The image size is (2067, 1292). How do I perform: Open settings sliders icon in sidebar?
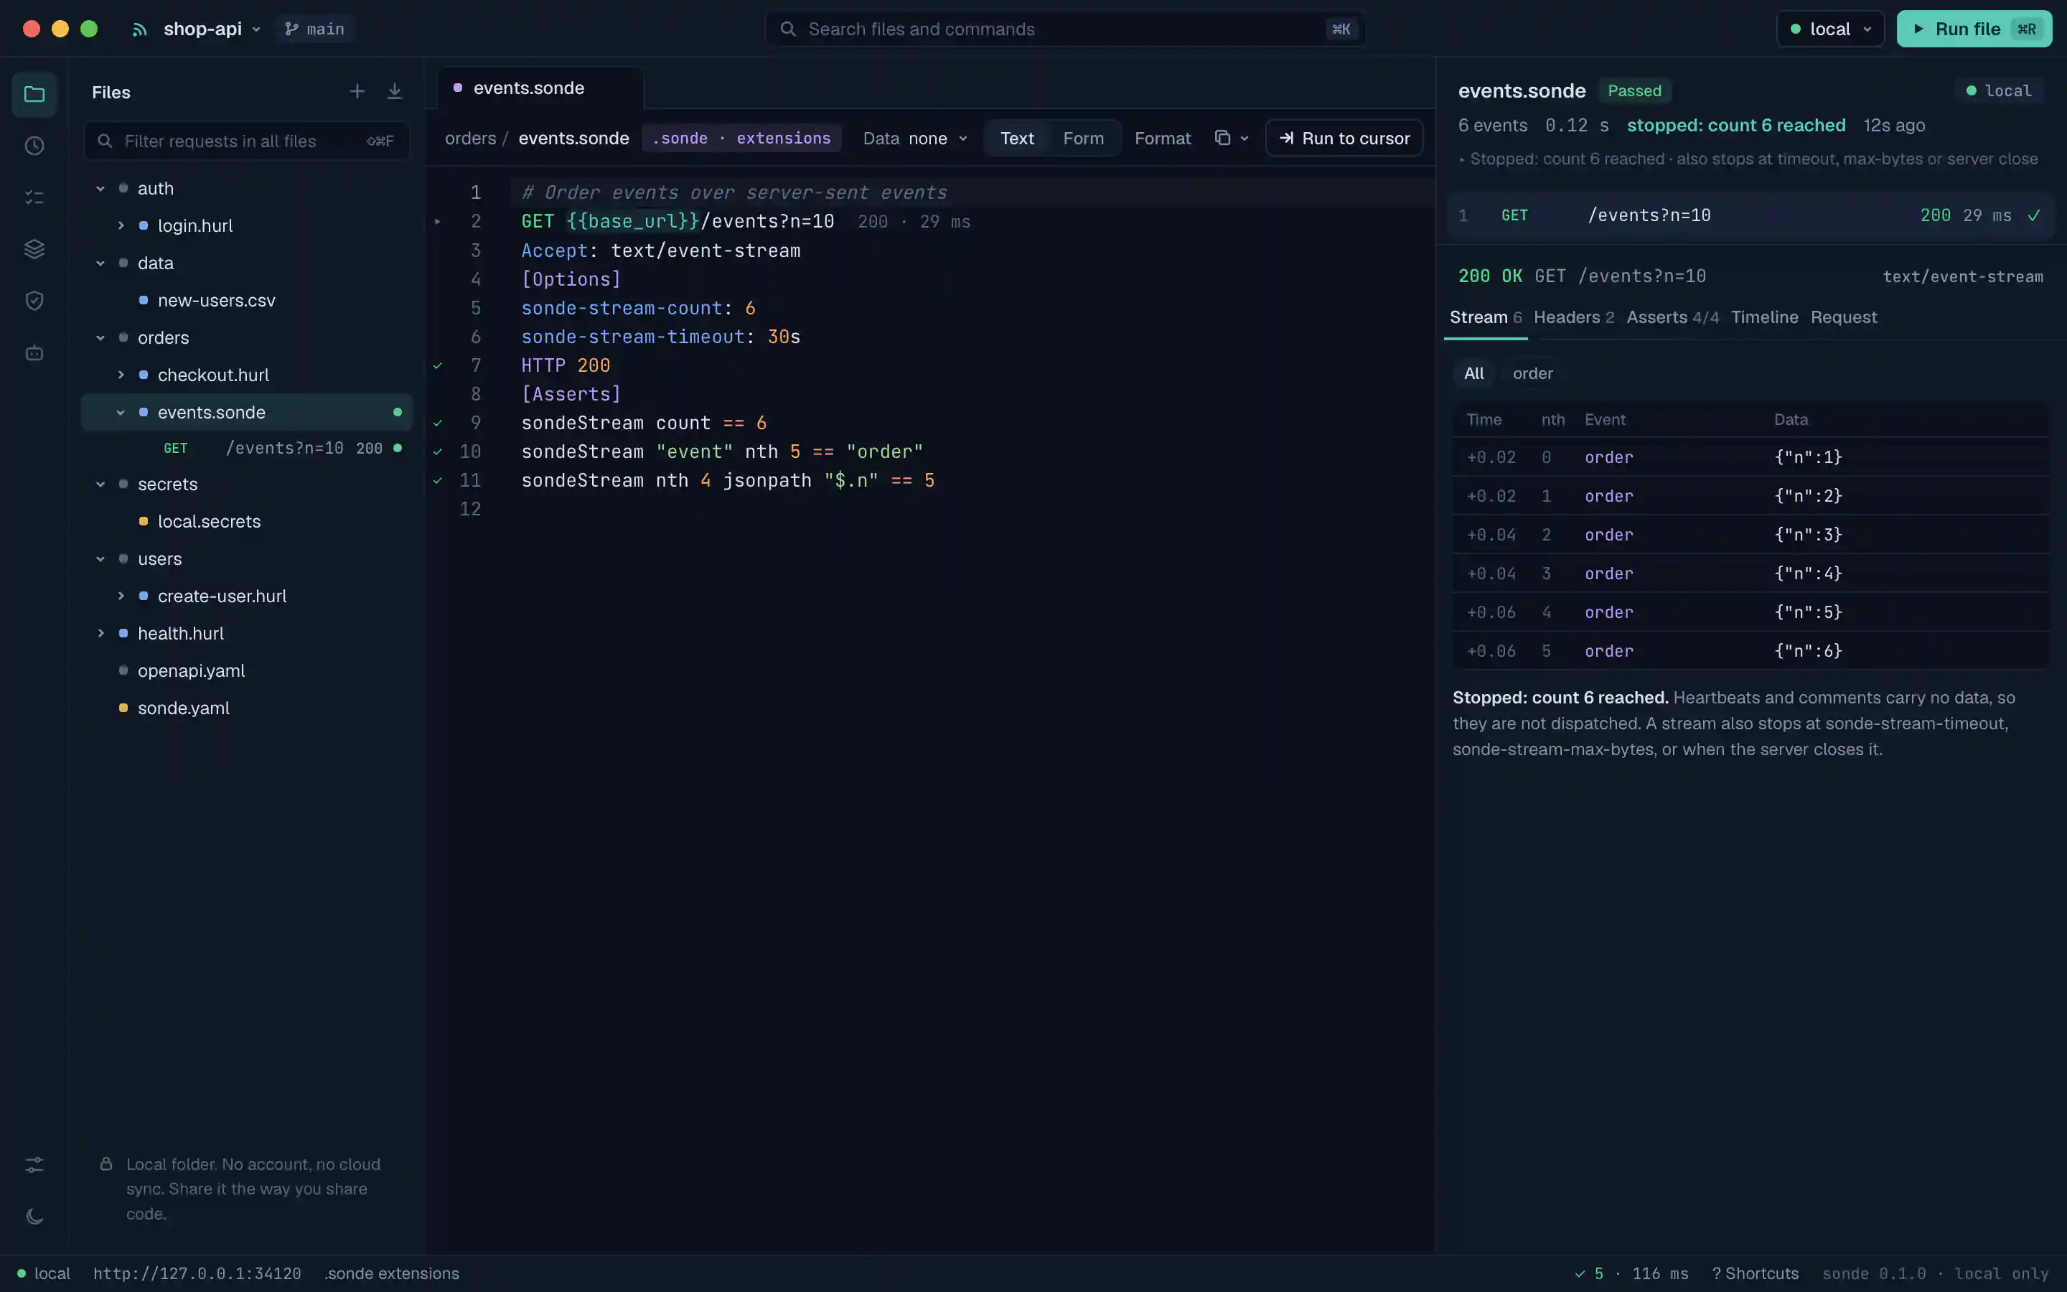point(34,1165)
